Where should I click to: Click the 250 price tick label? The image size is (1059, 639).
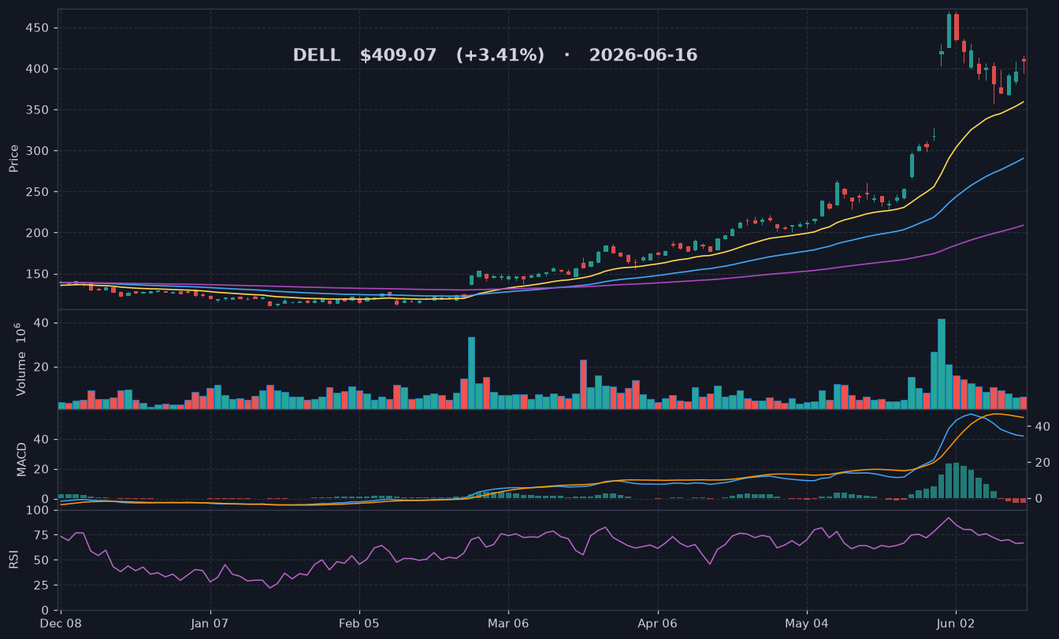click(x=39, y=192)
